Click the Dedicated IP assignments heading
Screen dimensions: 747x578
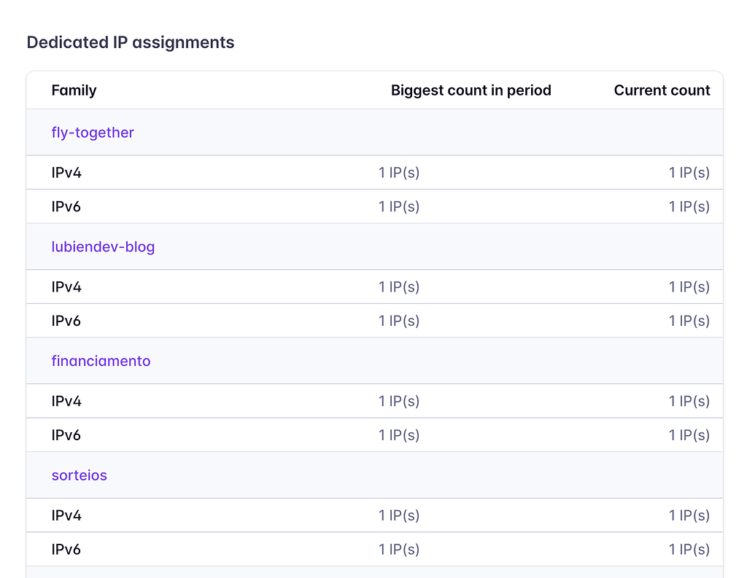[x=131, y=42]
